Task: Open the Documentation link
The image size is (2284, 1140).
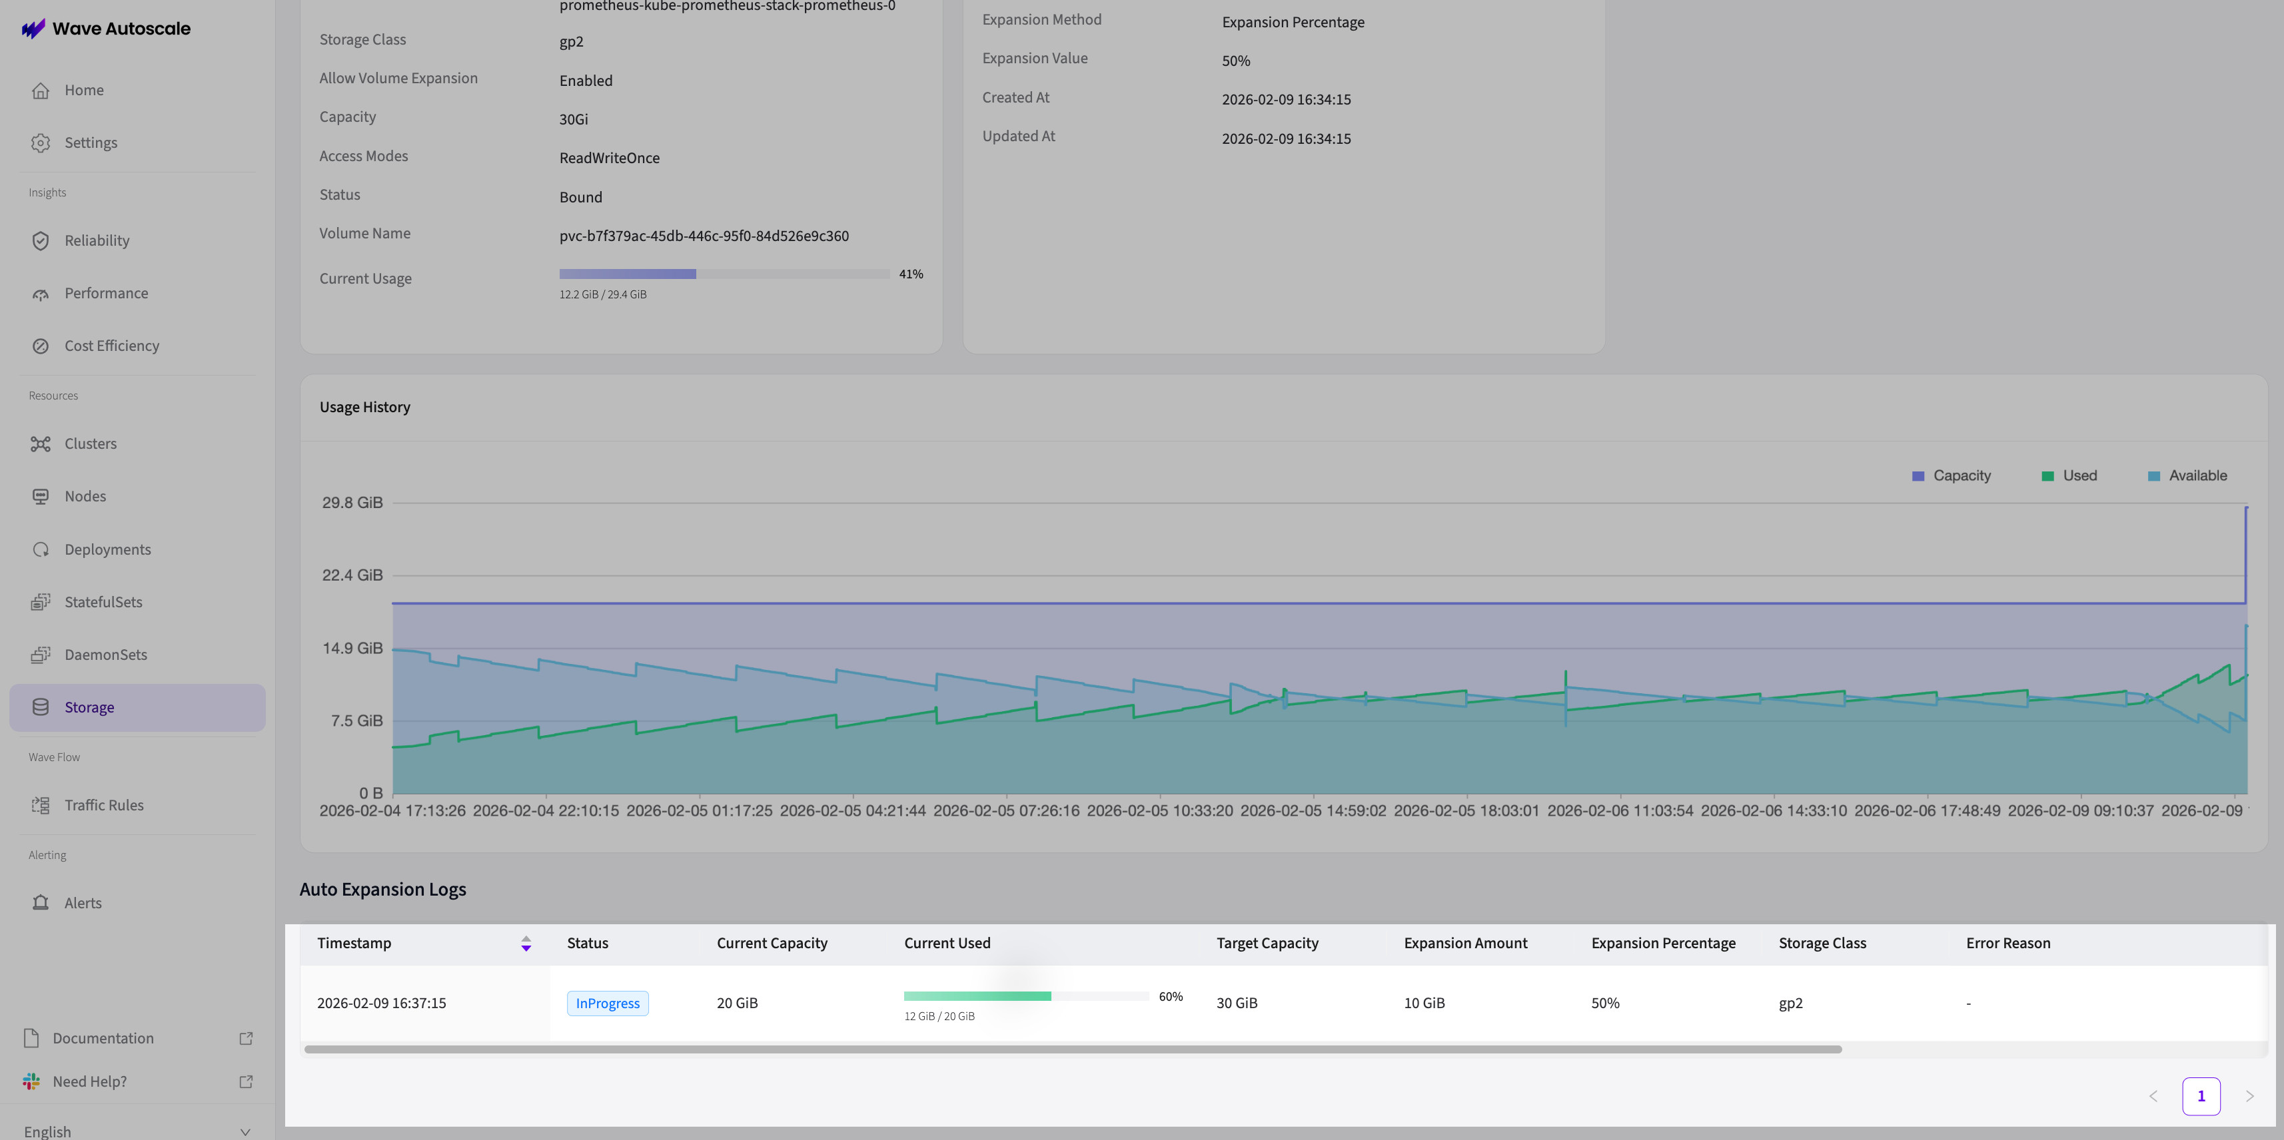Action: [x=137, y=1038]
